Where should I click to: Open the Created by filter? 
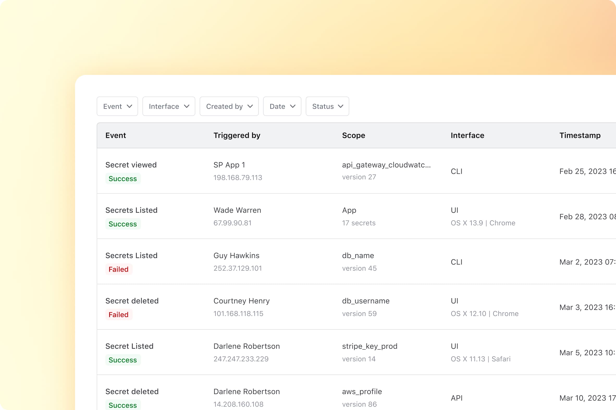pyautogui.click(x=229, y=106)
